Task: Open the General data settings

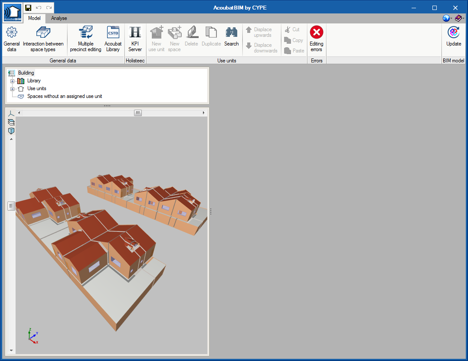Action: pyautogui.click(x=11, y=38)
